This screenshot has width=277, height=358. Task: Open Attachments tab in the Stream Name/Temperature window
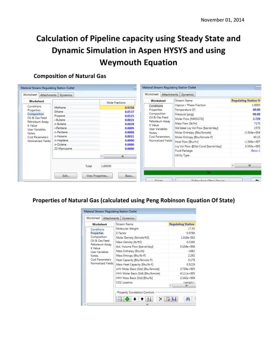170,94
